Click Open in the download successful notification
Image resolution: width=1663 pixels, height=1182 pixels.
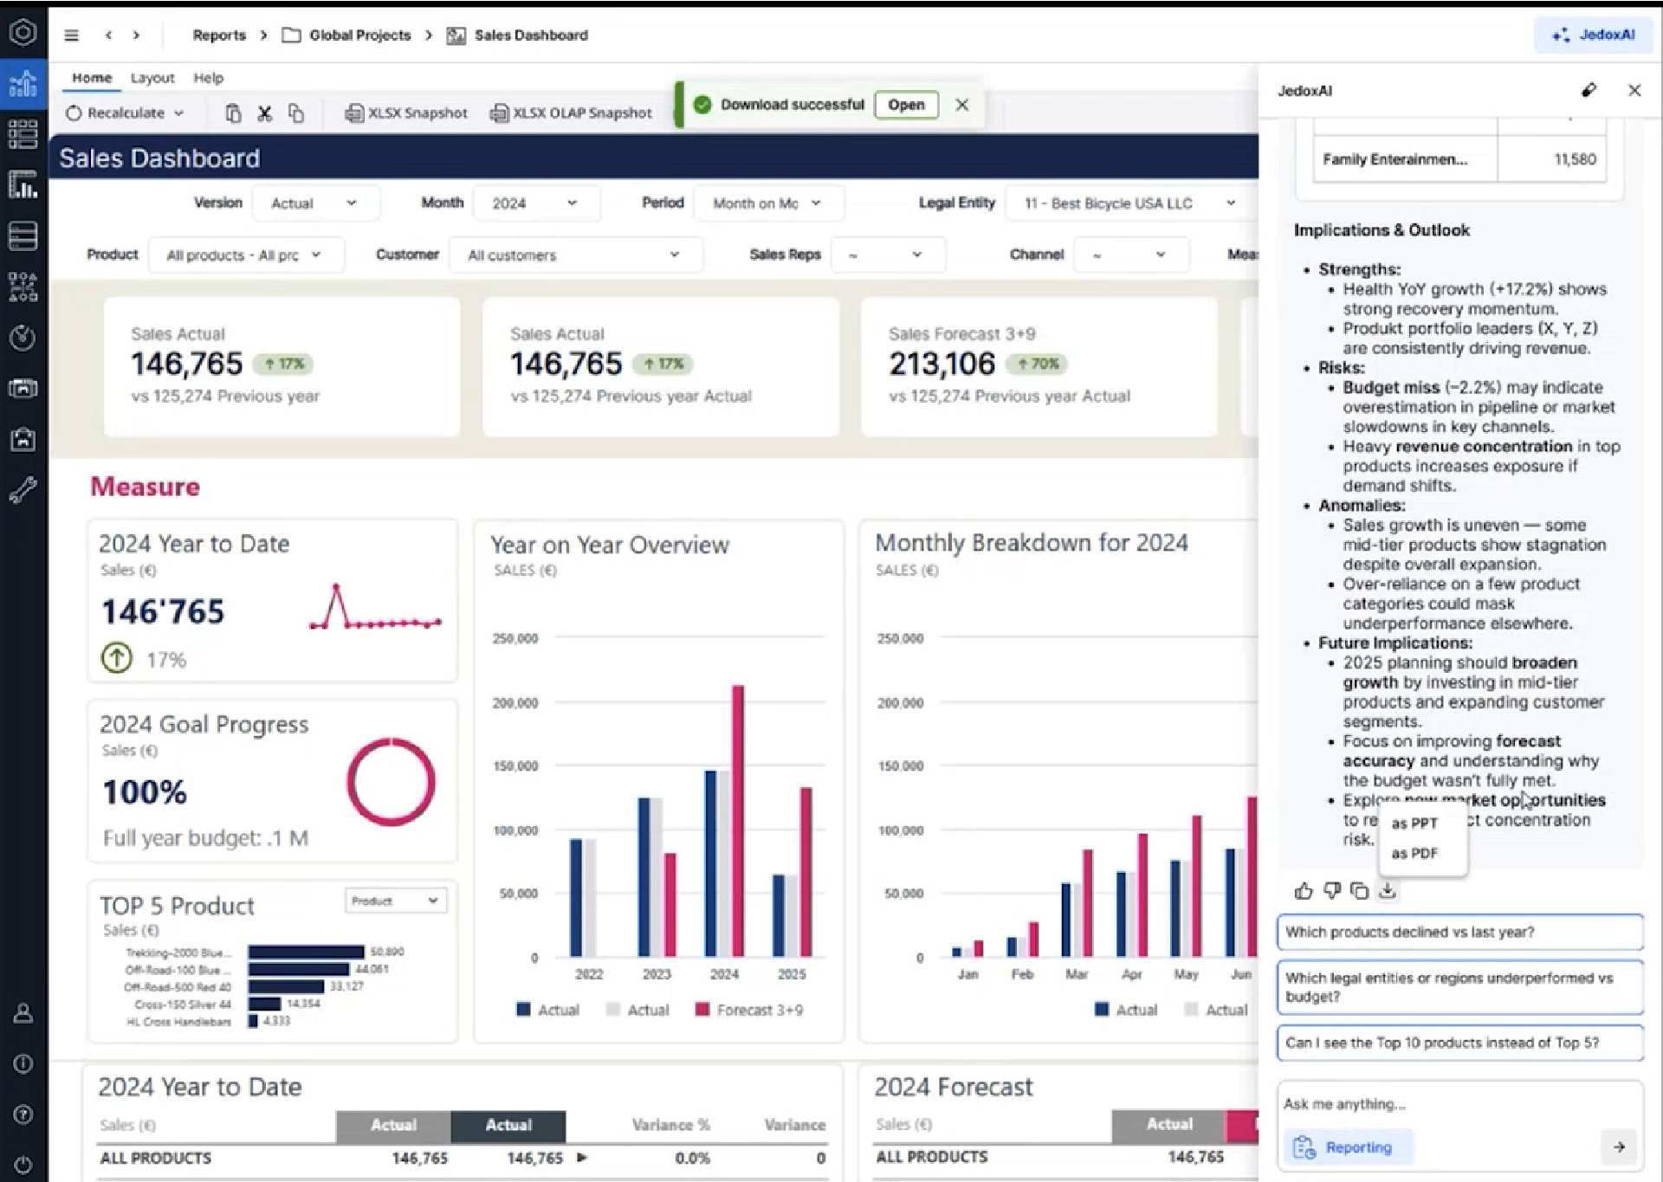pos(906,105)
